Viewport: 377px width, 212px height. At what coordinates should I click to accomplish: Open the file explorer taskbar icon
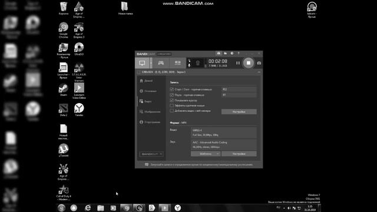101,208
